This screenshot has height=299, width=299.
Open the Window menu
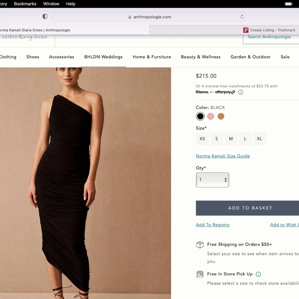51,4
